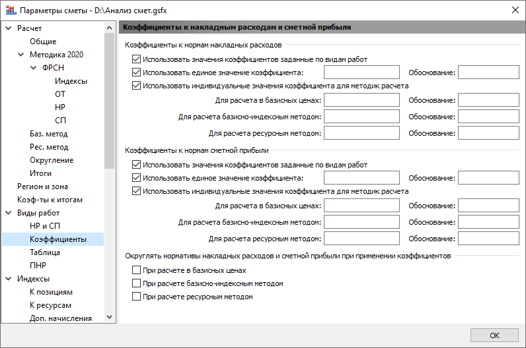Screen dimensions: 526x348
Task: Enable rounding 'При расчете базисно-индексным методом'
Action: [x=136, y=283]
